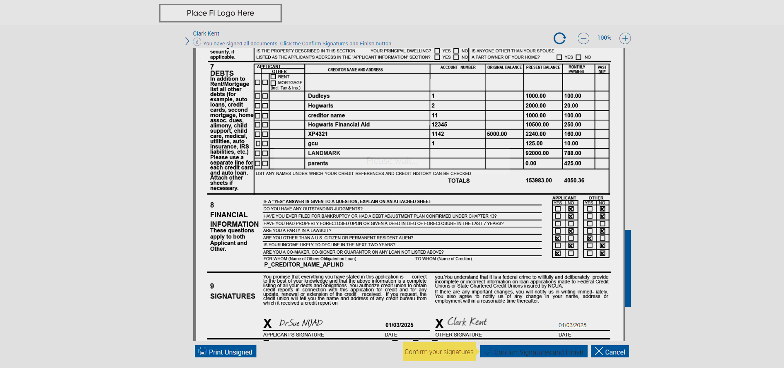784x368 pixels.
Task: Click the Clark Kent signer name
Action: [x=206, y=33]
